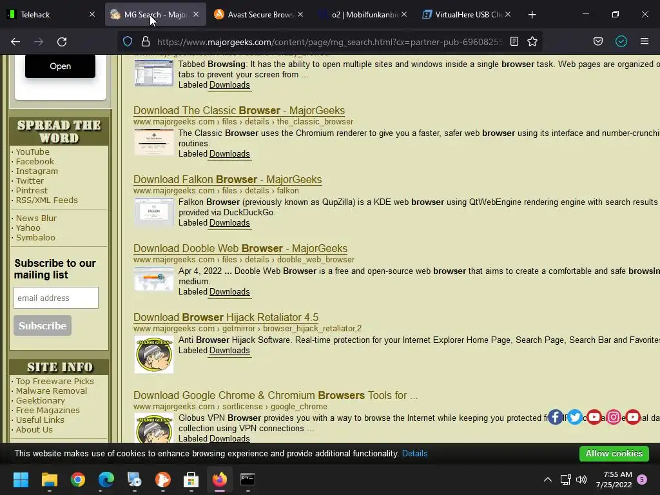
Task: Click the Subscribe button
Action: pyautogui.click(x=43, y=325)
